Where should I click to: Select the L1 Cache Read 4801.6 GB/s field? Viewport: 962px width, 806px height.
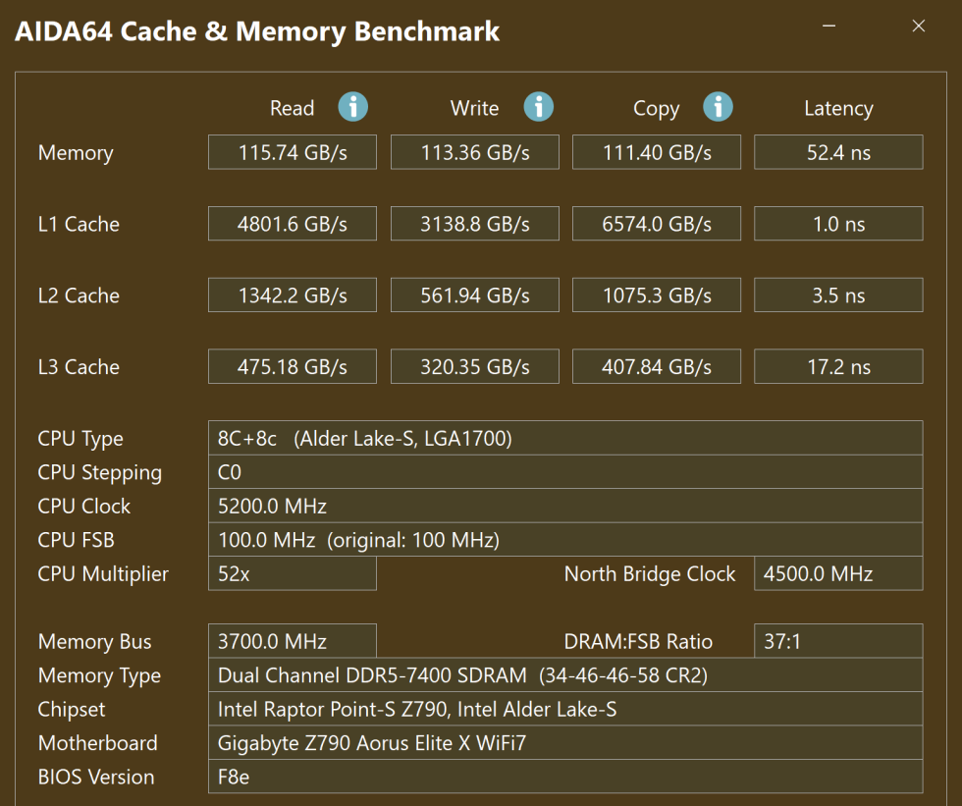[x=293, y=224]
